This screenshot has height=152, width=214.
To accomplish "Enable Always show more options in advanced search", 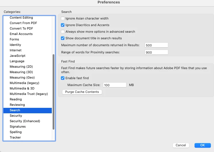I will point(63,32).
